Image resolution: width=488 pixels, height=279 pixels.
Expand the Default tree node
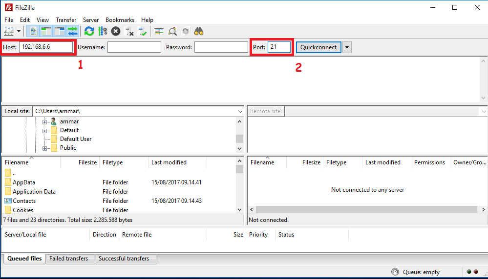tap(45, 131)
